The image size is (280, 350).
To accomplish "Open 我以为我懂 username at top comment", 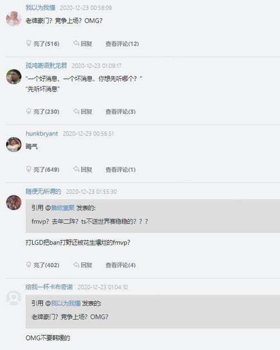I will 40,8.
